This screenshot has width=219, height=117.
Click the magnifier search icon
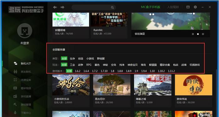[112, 8]
